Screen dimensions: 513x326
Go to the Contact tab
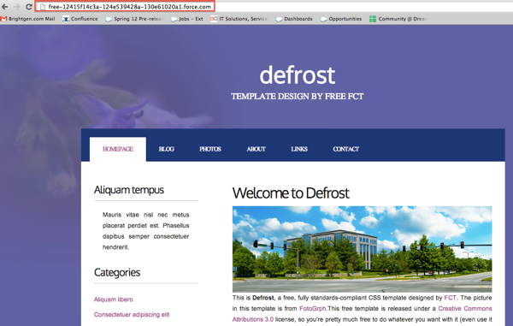[345, 149]
